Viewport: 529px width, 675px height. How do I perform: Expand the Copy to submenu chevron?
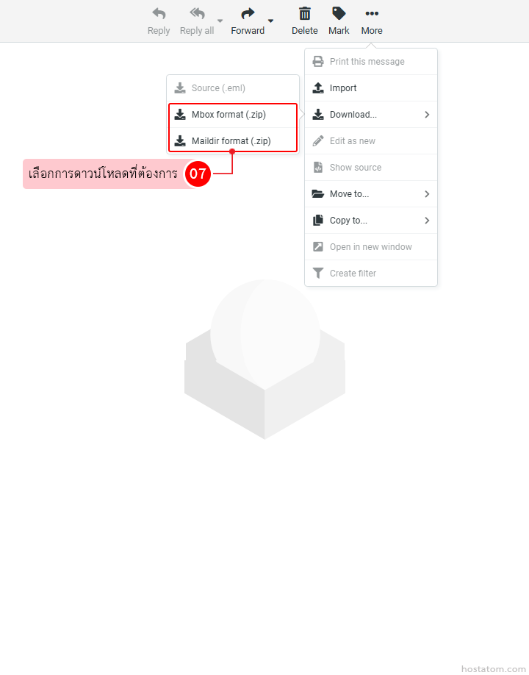point(427,221)
